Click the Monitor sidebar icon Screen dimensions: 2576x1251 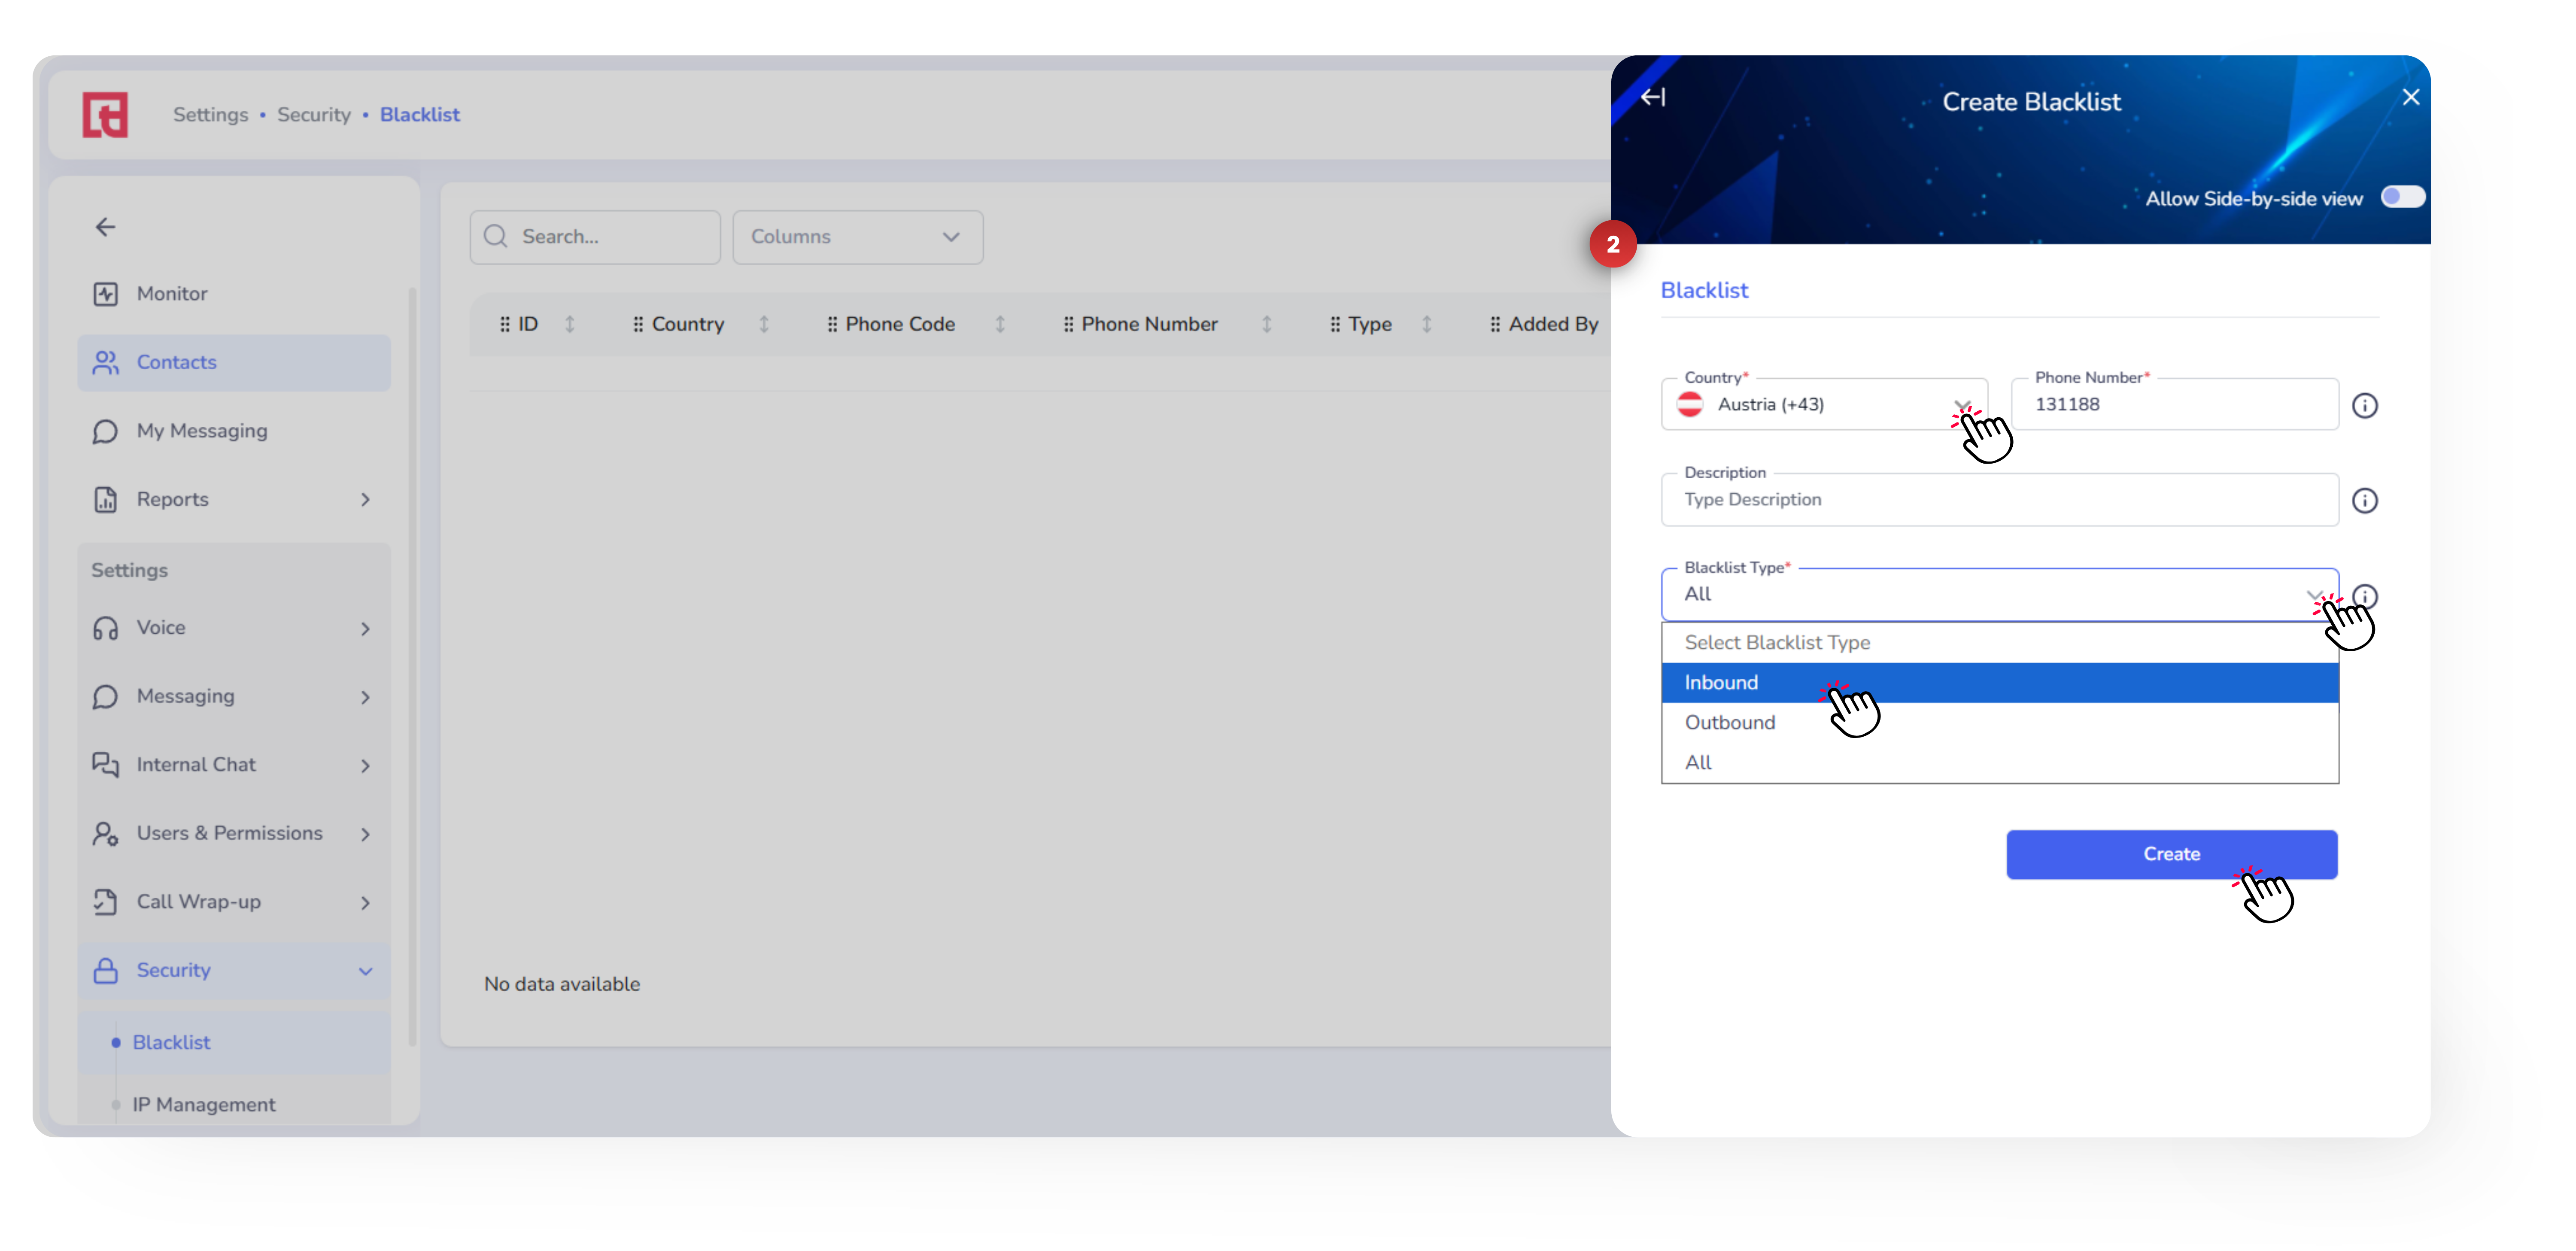tap(105, 294)
